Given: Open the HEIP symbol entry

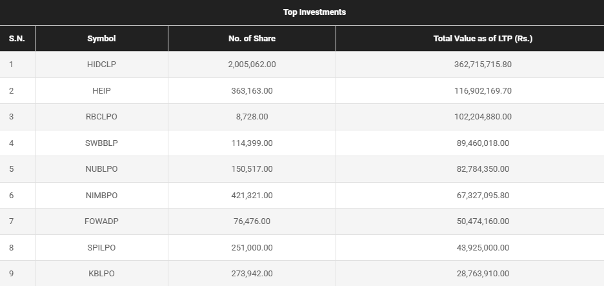Looking at the screenshot, I should click(101, 91).
